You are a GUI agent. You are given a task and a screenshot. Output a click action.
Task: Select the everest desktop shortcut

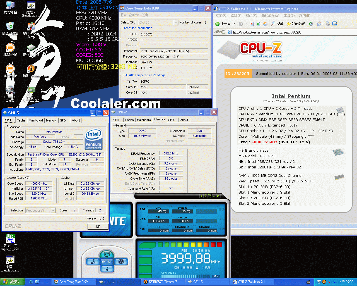point(31,71)
